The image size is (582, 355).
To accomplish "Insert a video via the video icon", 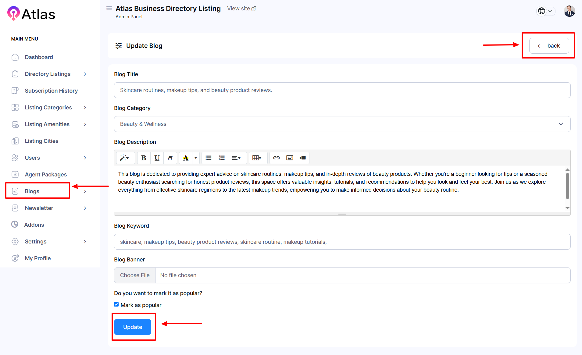I will point(302,158).
